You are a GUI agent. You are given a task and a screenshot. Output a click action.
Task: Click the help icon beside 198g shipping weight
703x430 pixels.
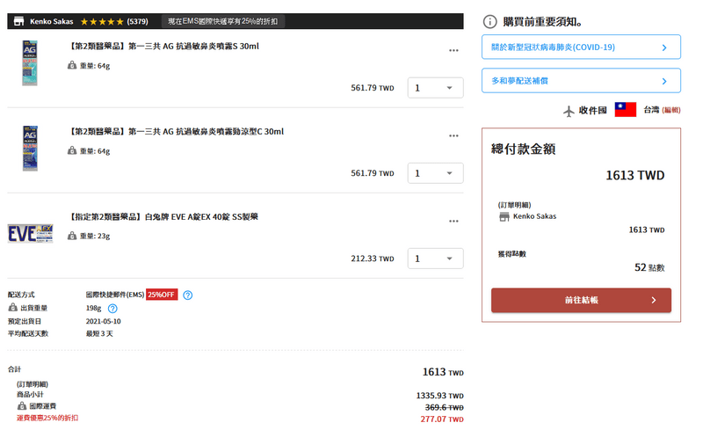coord(112,309)
